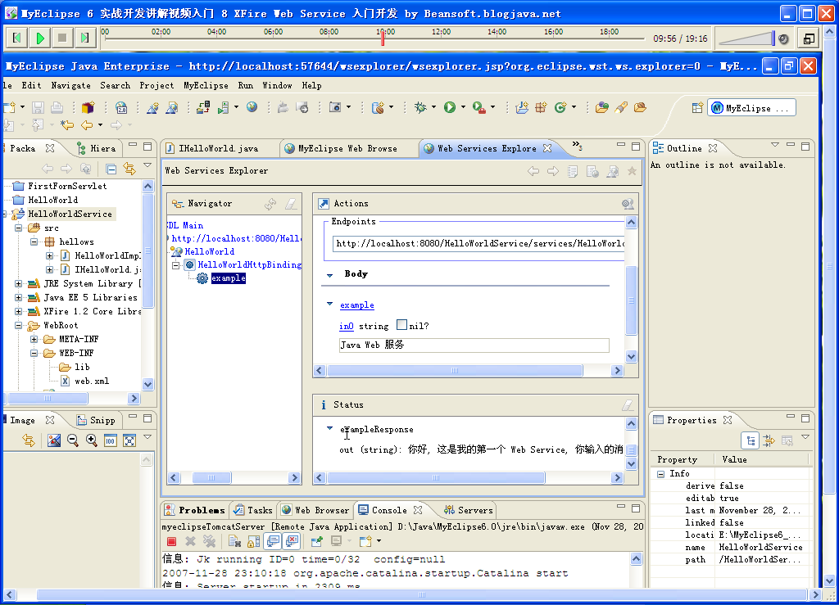Click the endpoint URL field
The image size is (839, 605).
[x=478, y=244]
